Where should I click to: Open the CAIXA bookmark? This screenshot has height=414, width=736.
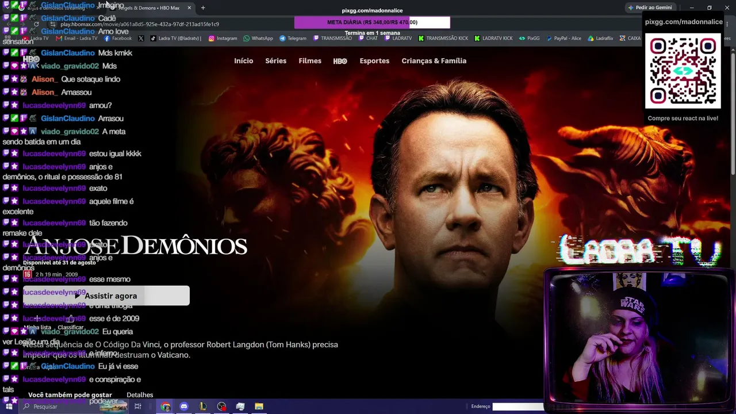point(630,39)
